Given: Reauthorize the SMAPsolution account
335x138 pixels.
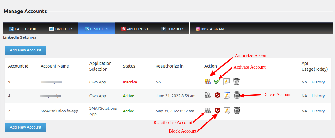Looking at the screenshot, I should pyautogui.click(x=207, y=110).
